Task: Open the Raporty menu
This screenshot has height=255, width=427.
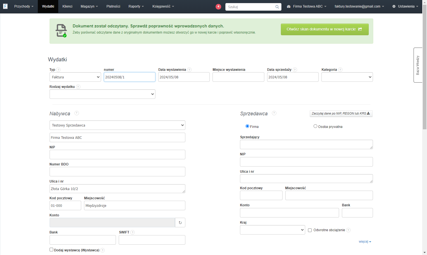Action: (x=136, y=6)
